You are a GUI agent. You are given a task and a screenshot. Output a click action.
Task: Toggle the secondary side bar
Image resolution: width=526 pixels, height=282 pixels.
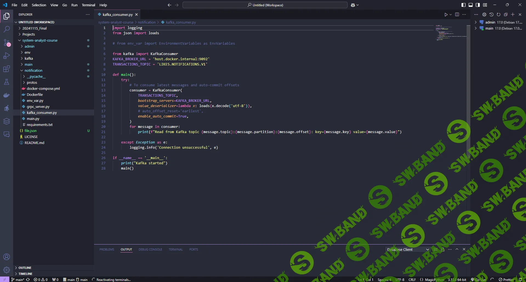(478, 5)
